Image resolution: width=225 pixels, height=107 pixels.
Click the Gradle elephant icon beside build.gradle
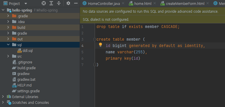click(14, 68)
